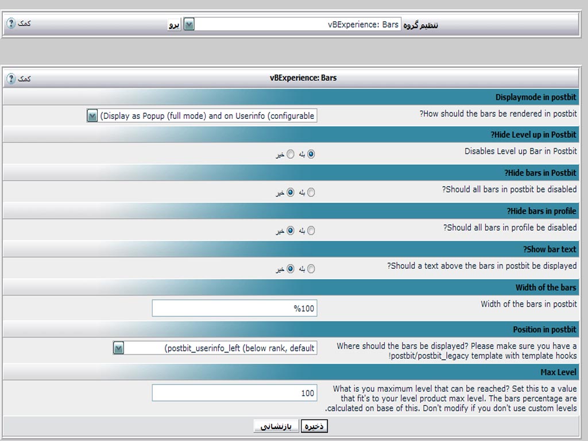This screenshot has height=441, width=588.
Task: Click 'Should all bars in postbit be disabled' text
Action: (509, 189)
